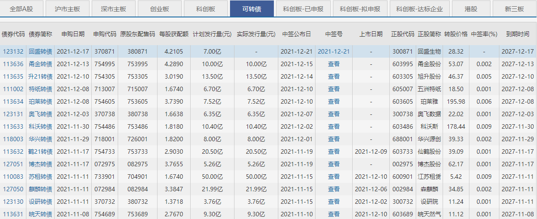Select the 新三板 tab
Screen dimensions: 537x219
(514, 9)
